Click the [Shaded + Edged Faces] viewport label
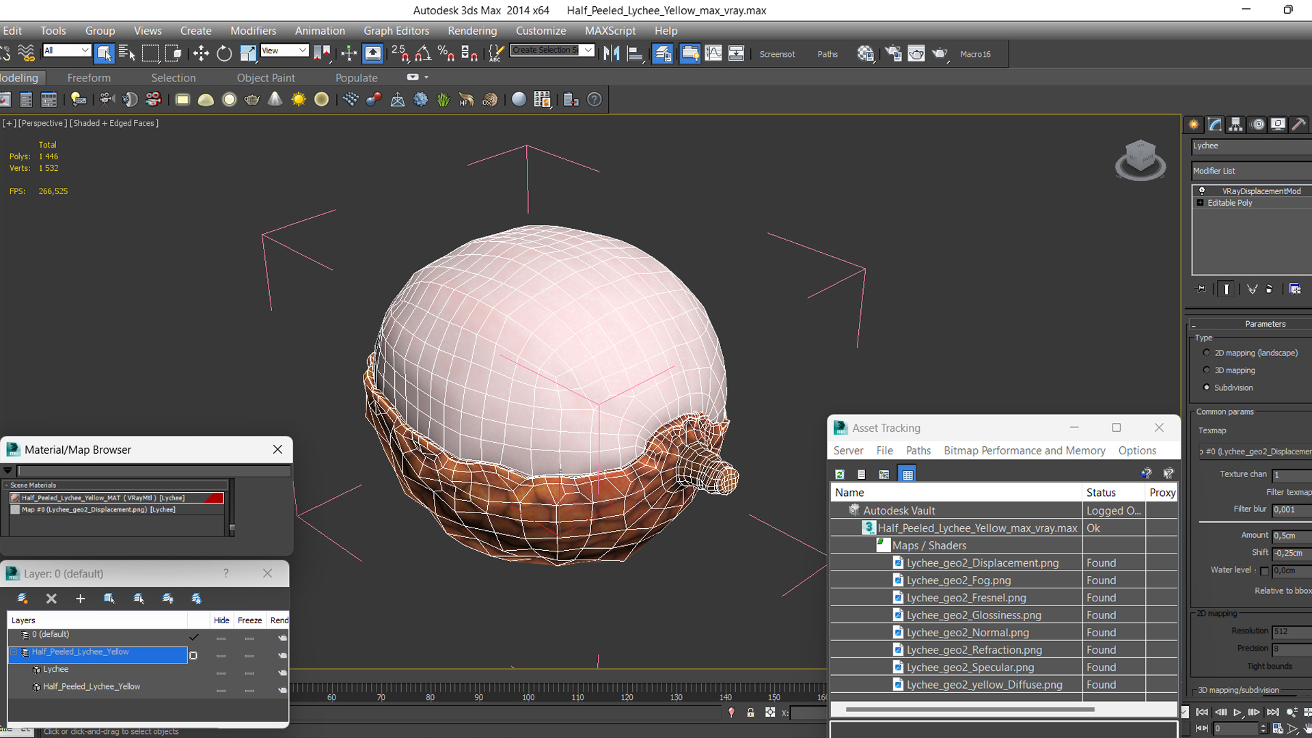Image resolution: width=1312 pixels, height=738 pixels. point(114,123)
